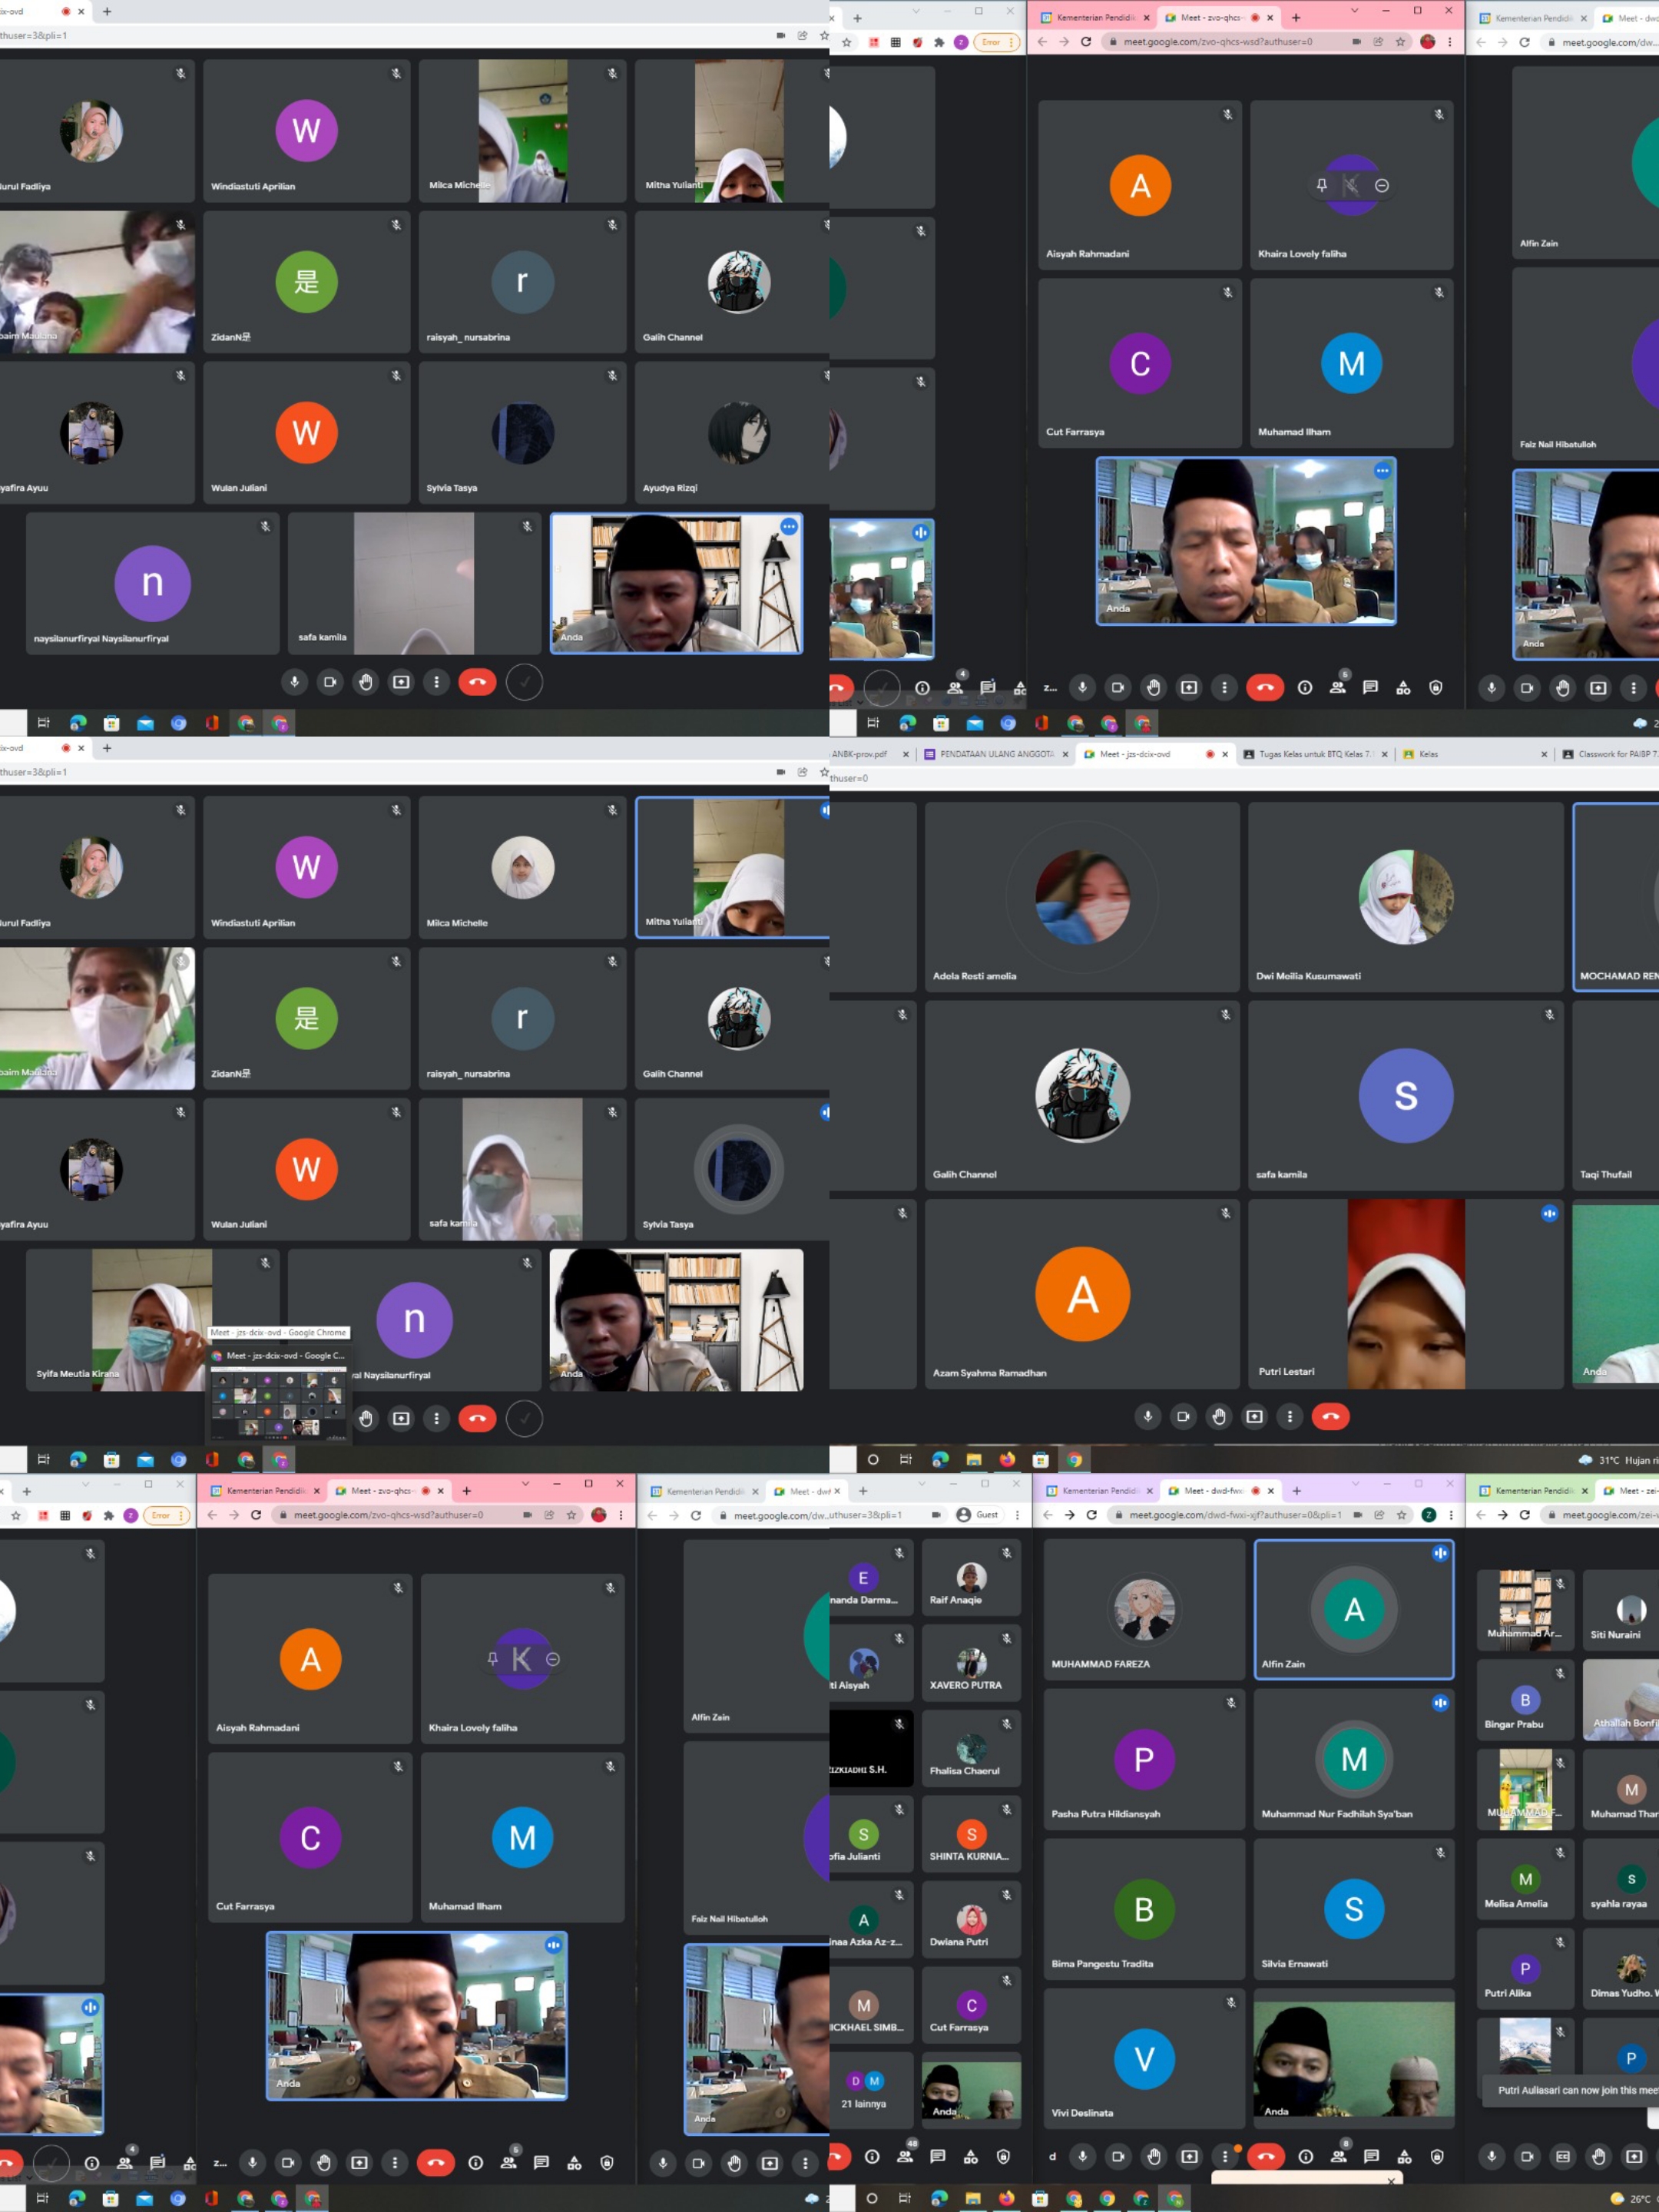This screenshot has width=1659, height=2212.
Task: Open the Tugas Kelas untuk BTQ tab
Action: coord(1313,754)
